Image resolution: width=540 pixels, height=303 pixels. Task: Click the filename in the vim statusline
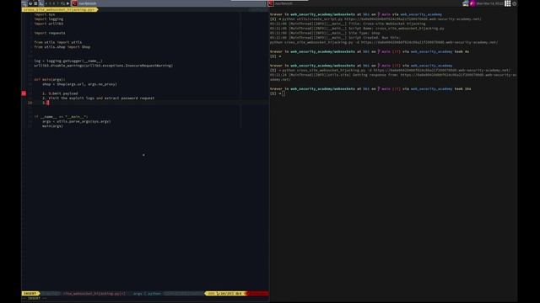tap(94, 294)
